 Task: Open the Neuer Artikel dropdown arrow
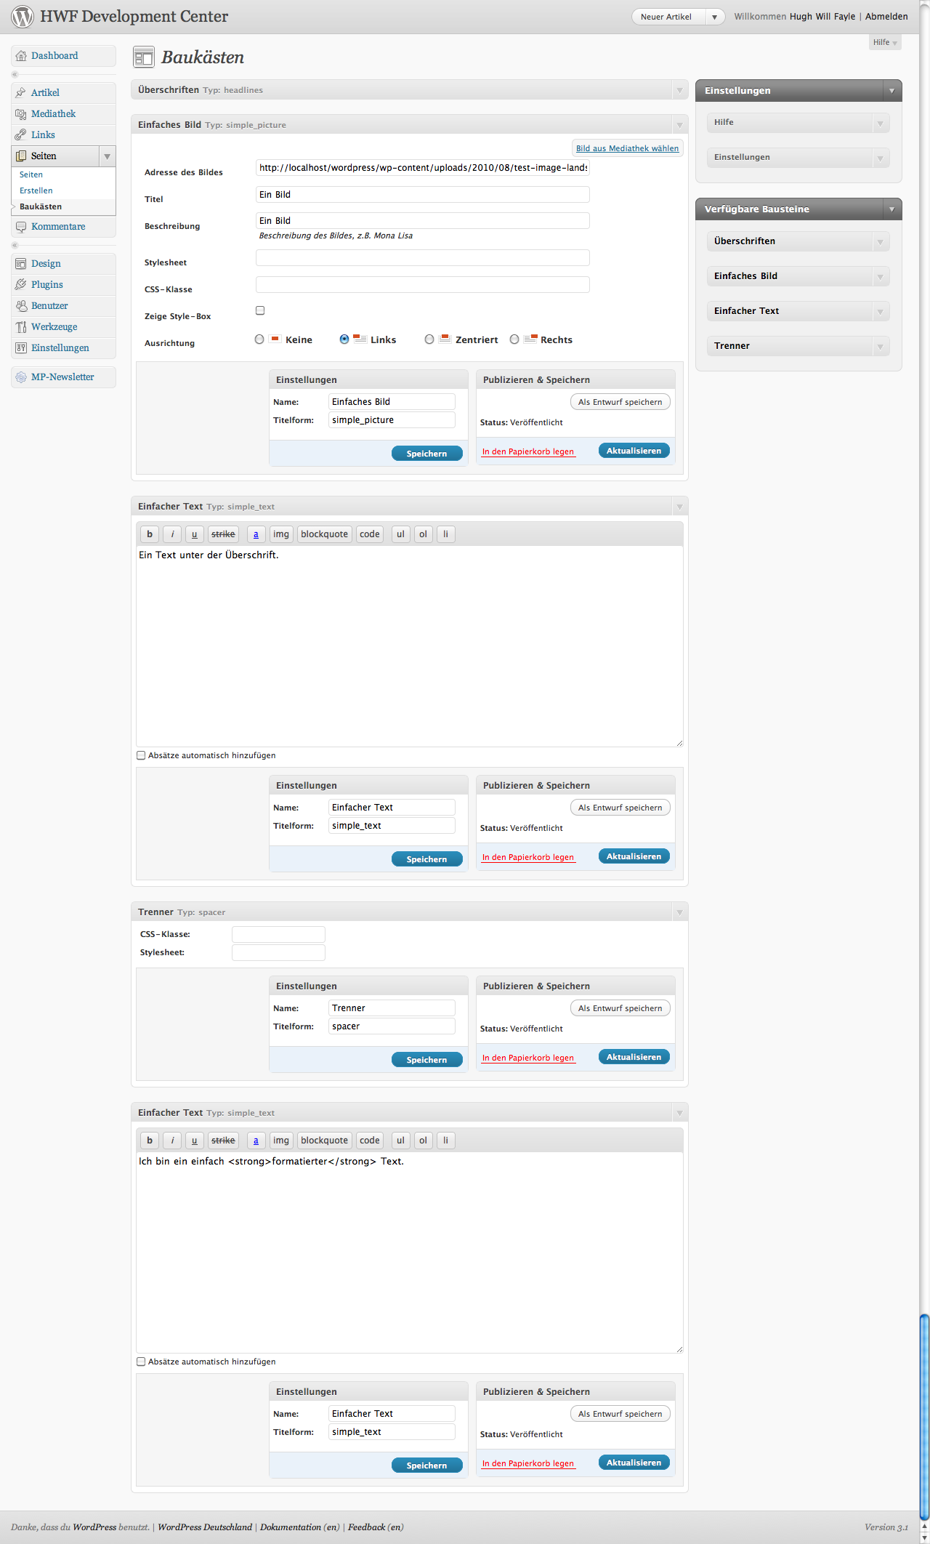[x=715, y=17]
